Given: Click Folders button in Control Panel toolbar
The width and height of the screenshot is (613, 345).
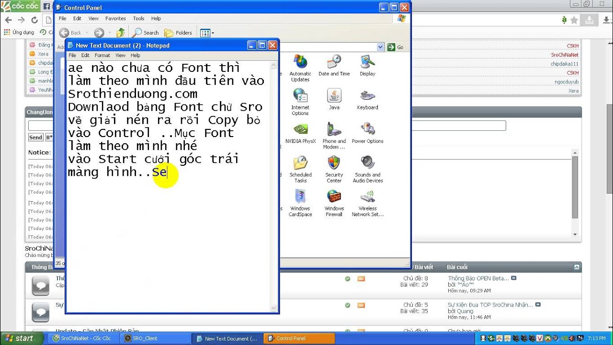Looking at the screenshot, I should coord(178,33).
